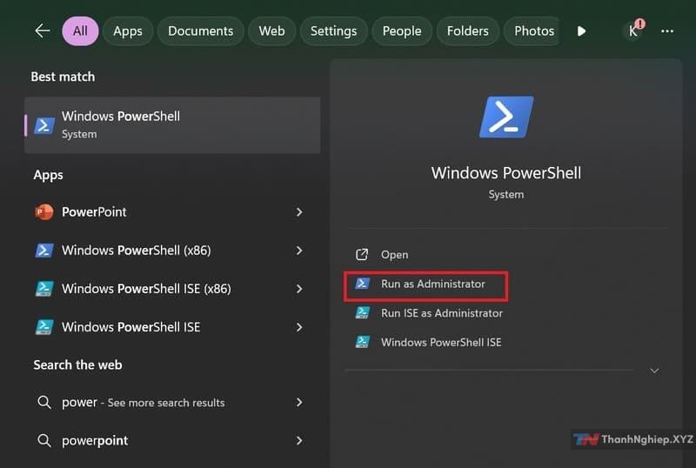Expand the PowerShell ISE (x86) chevron
This screenshot has height=468, width=696.
tap(299, 289)
